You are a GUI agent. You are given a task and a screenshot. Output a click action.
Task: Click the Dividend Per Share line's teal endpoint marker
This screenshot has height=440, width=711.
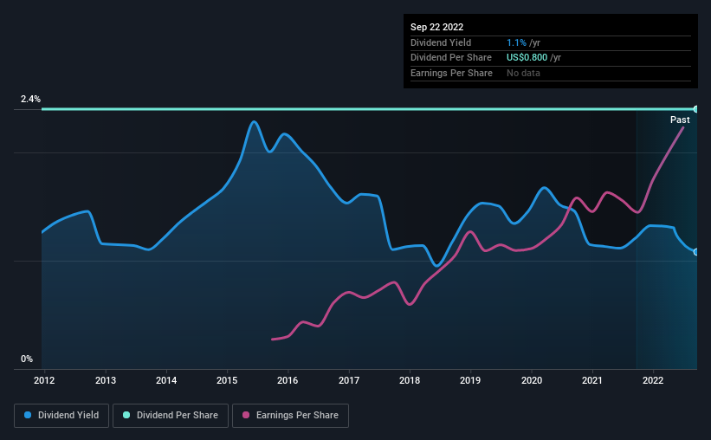[x=696, y=109]
